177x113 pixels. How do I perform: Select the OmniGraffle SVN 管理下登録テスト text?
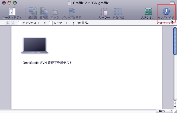47,63
